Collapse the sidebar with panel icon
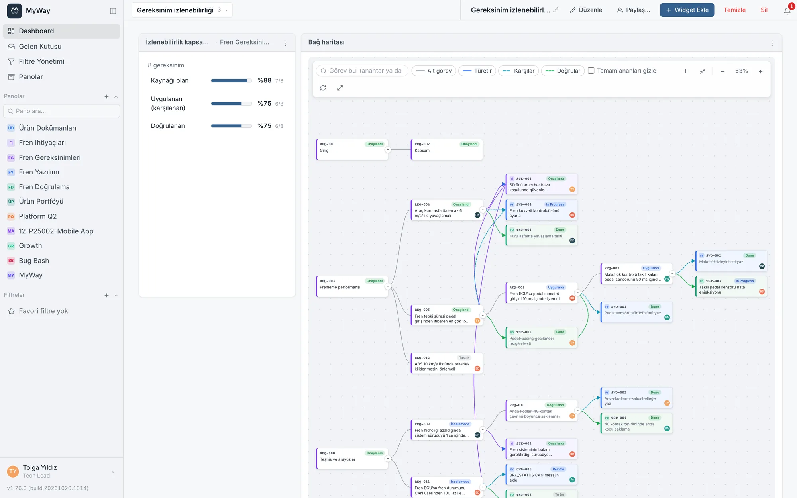The height and width of the screenshot is (498, 797). 113,11
